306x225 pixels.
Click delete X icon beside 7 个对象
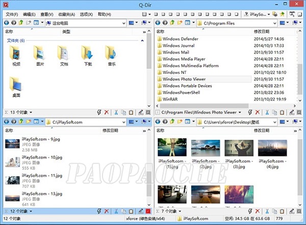pos(258,211)
